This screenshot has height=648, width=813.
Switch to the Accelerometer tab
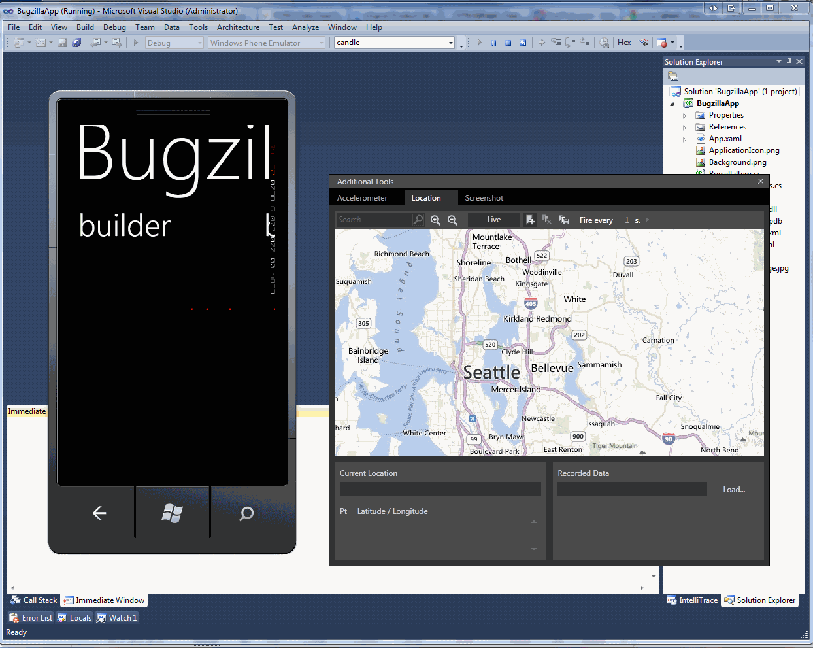click(362, 198)
